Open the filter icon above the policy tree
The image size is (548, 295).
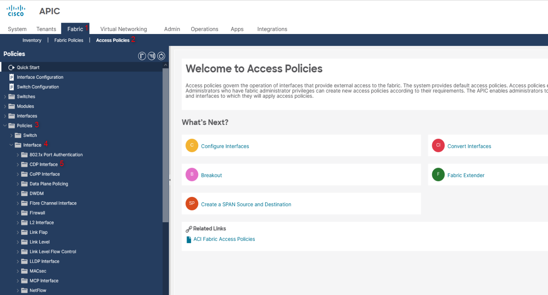coord(151,56)
